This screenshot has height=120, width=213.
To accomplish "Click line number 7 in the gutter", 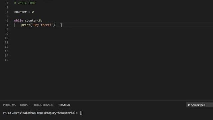I will pos(7,25).
